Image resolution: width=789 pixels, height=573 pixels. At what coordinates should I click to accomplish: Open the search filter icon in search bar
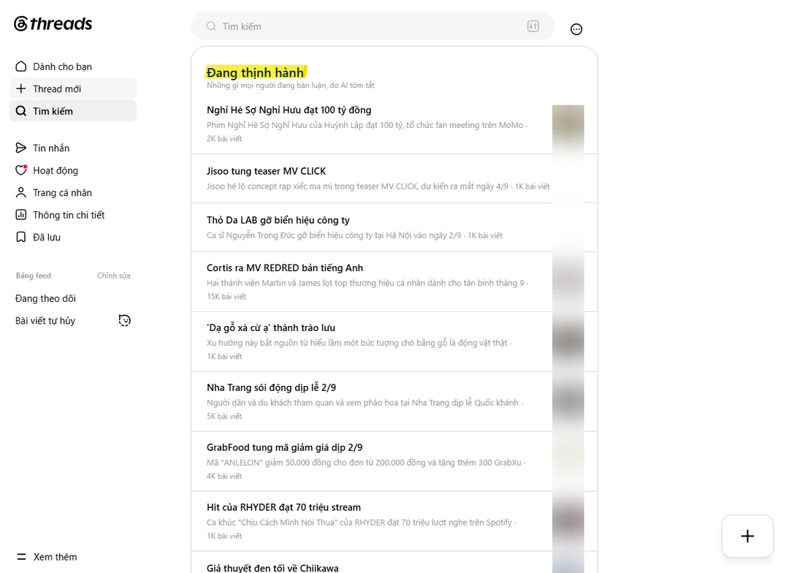coord(533,26)
